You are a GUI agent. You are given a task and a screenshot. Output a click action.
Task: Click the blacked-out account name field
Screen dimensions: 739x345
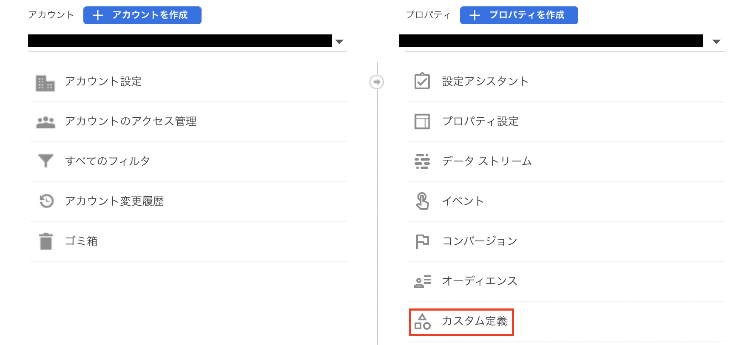pyautogui.click(x=180, y=40)
